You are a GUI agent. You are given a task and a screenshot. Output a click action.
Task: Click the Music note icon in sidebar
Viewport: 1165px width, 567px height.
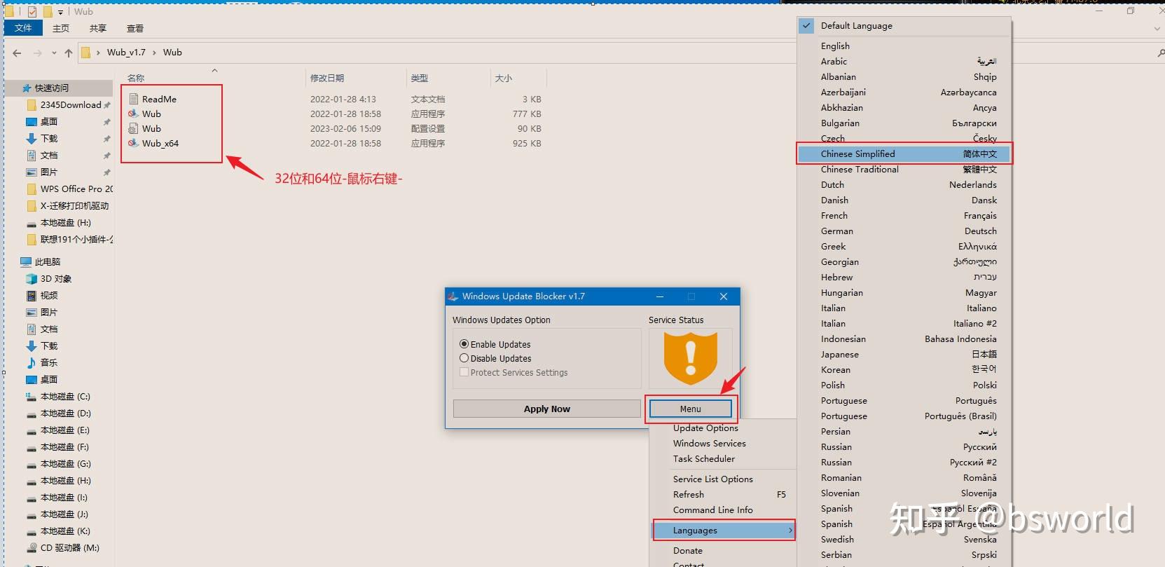31,363
